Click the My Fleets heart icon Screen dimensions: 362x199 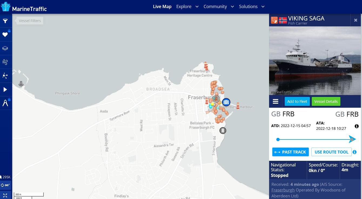point(5,34)
